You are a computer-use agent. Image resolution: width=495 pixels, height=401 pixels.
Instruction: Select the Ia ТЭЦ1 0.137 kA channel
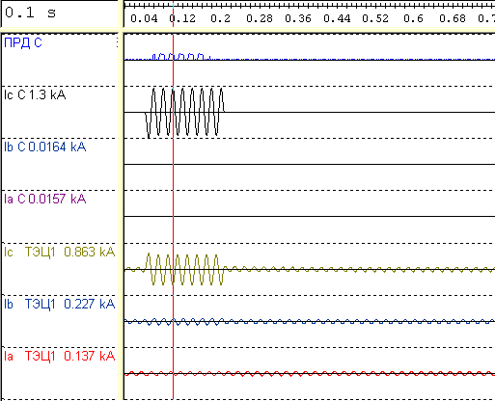pyautogui.click(x=59, y=356)
